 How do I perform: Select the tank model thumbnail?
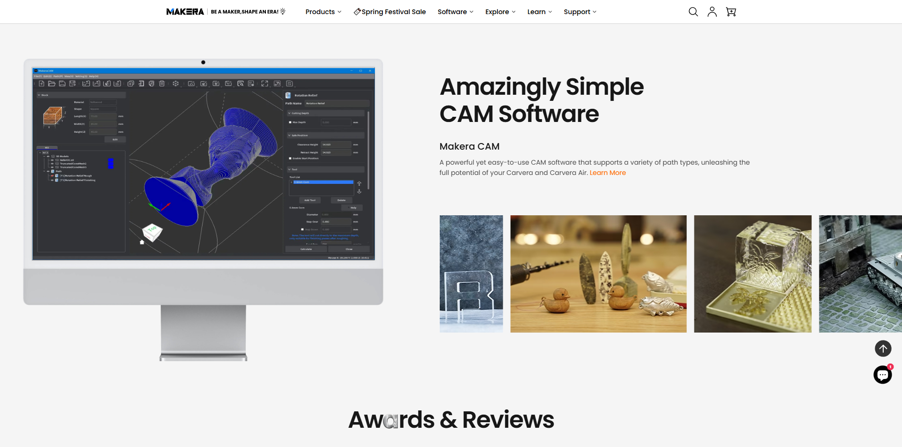click(x=860, y=274)
